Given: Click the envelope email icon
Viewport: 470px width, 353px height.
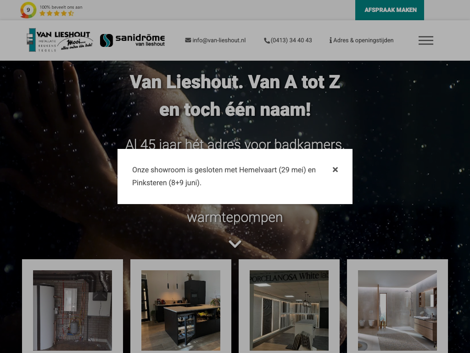Looking at the screenshot, I should click(x=188, y=40).
